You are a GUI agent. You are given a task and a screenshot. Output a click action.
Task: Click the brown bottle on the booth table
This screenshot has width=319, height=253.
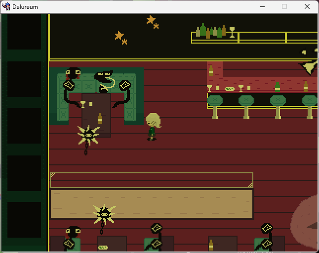(100, 118)
